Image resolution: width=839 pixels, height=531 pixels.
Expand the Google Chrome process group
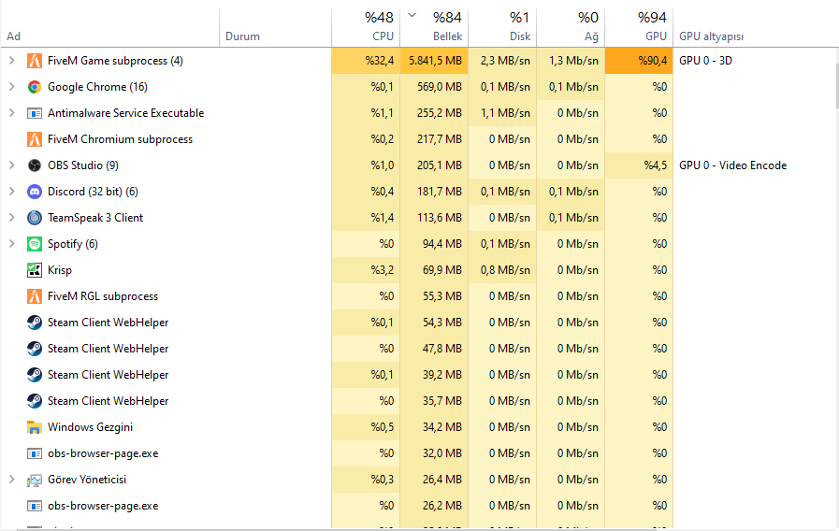pyautogui.click(x=11, y=87)
